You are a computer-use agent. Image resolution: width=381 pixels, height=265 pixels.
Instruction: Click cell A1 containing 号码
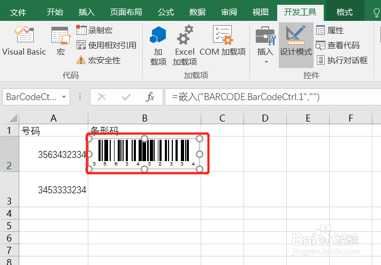coord(54,130)
